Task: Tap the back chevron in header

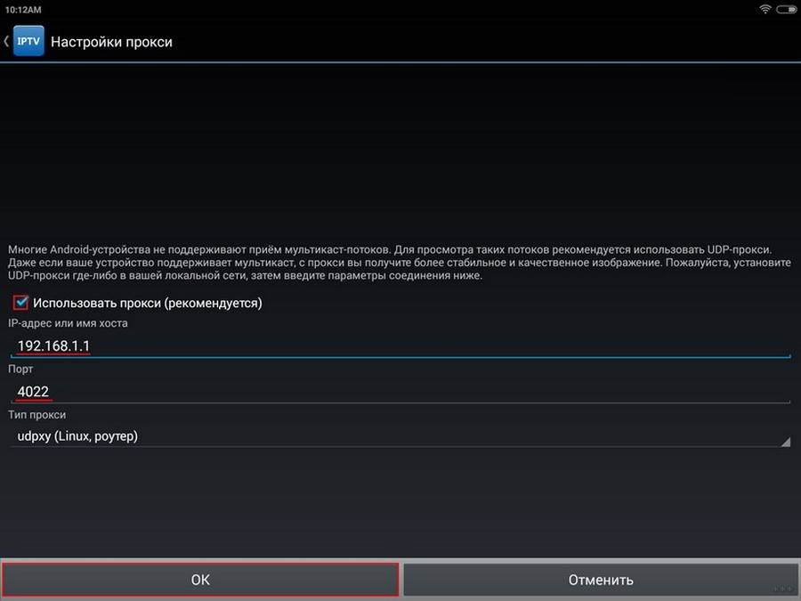Action: point(6,42)
